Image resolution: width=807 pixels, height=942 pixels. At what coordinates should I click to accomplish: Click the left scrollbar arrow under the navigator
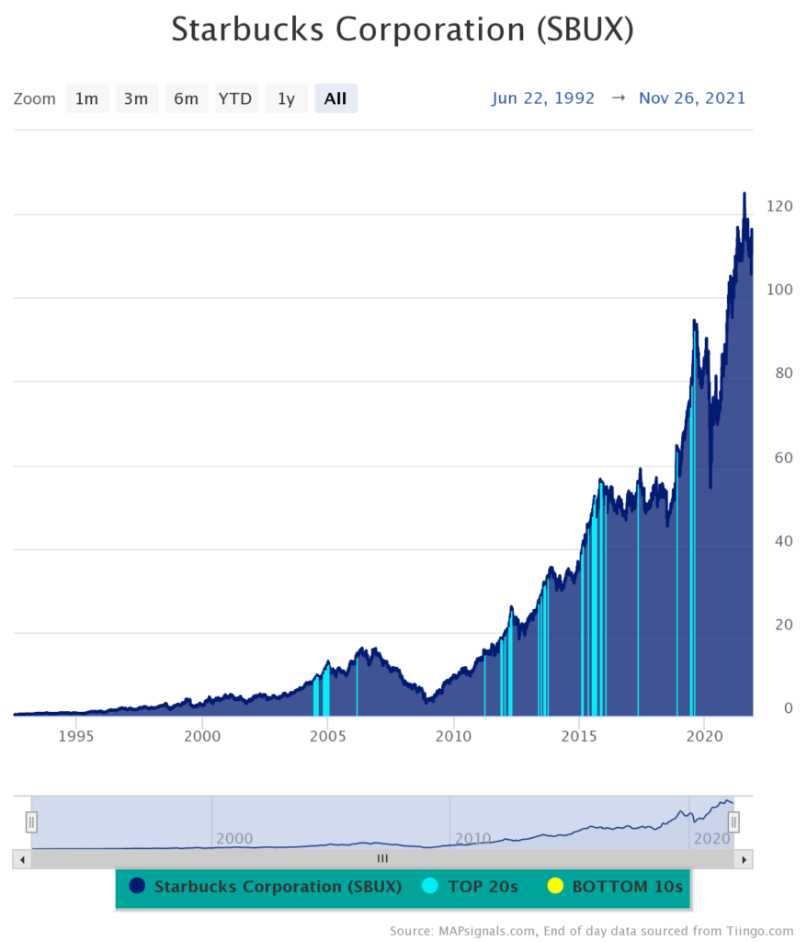coord(21,858)
